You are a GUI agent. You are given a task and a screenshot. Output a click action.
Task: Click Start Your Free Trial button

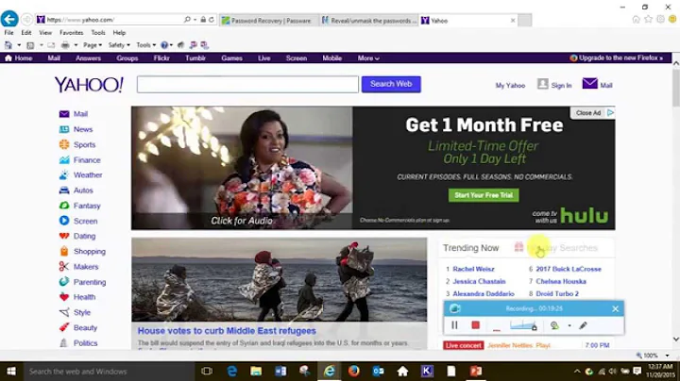484,195
